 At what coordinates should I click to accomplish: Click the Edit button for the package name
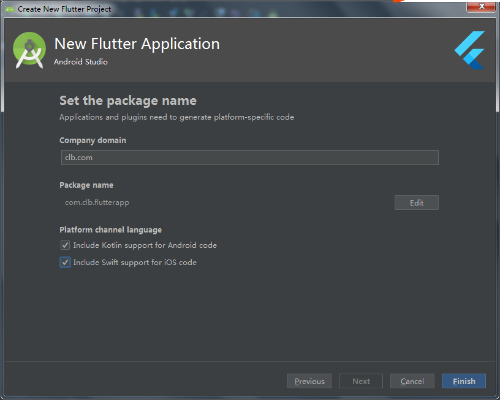[x=417, y=202]
